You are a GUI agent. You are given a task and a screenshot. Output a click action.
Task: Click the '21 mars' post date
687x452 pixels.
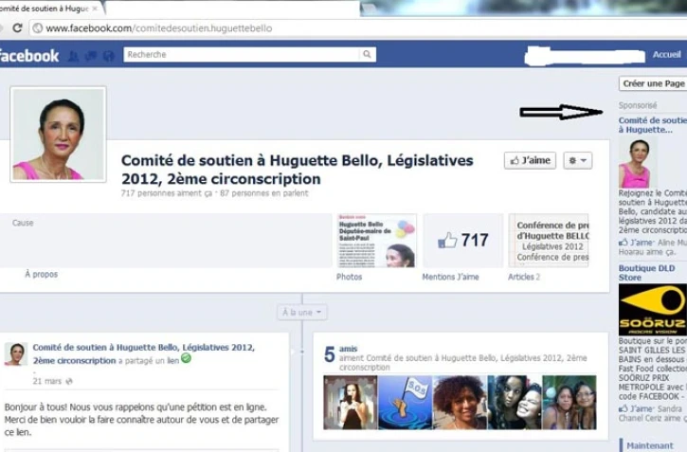tap(46, 381)
